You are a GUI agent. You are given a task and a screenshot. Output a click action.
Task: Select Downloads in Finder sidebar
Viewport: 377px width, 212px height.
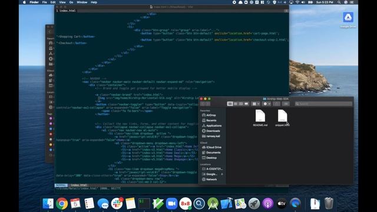point(211,131)
